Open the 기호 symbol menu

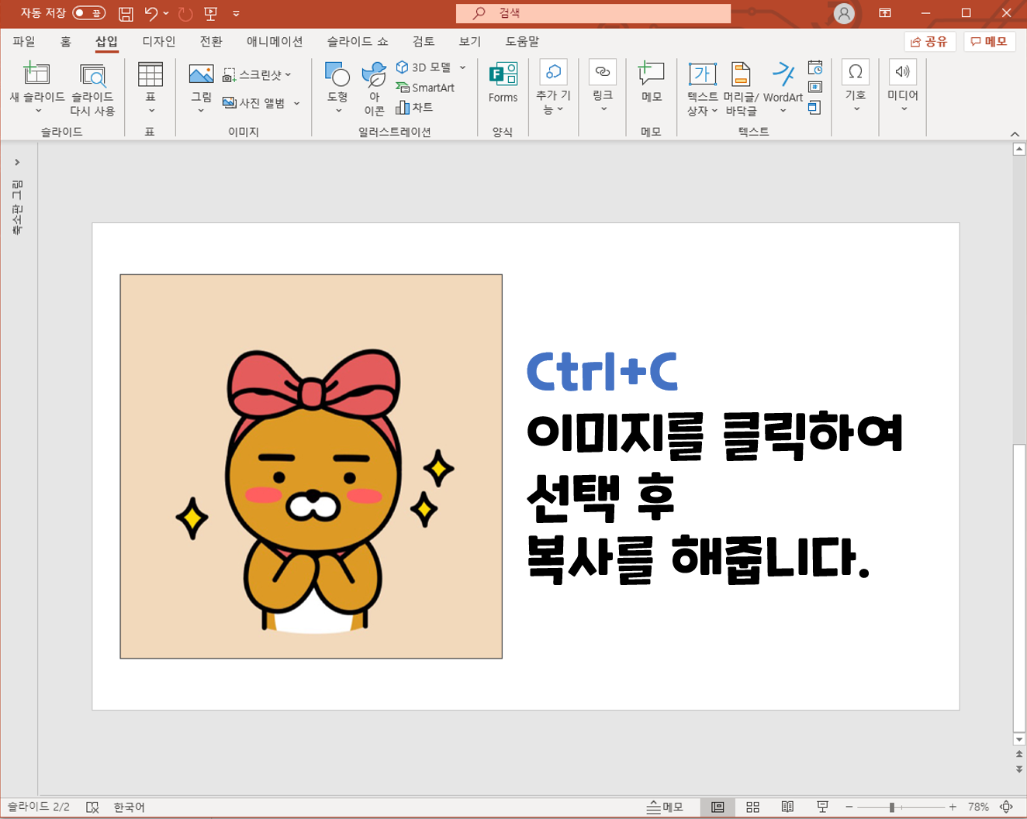[856, 86]
